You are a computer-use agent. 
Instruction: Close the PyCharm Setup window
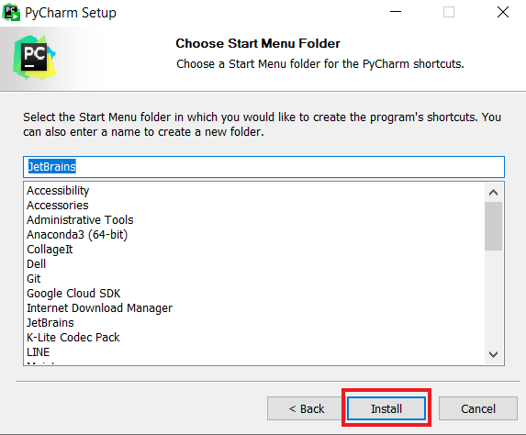[x=502, y=13]
